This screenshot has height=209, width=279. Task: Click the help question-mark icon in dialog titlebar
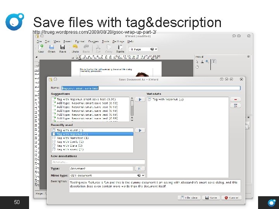(x=222, y=79)
